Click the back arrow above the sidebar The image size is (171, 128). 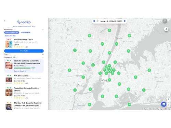(5, 21)
